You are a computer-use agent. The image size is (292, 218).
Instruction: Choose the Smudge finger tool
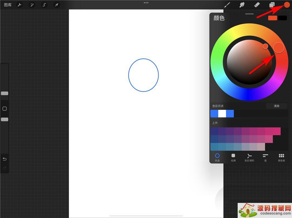(243, 5)
